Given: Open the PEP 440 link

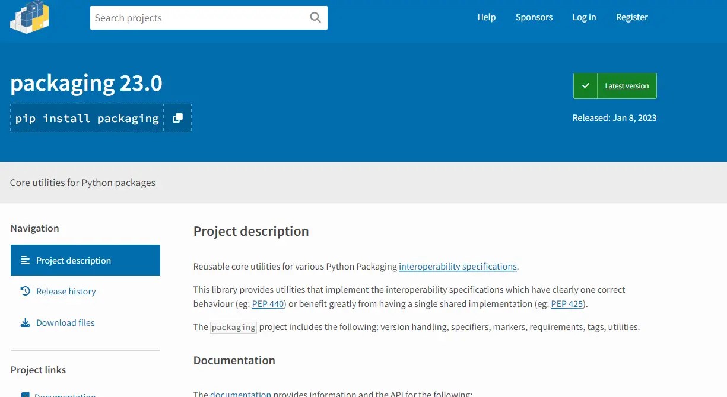Looking at the screenshot, I should tap(268, 303).
